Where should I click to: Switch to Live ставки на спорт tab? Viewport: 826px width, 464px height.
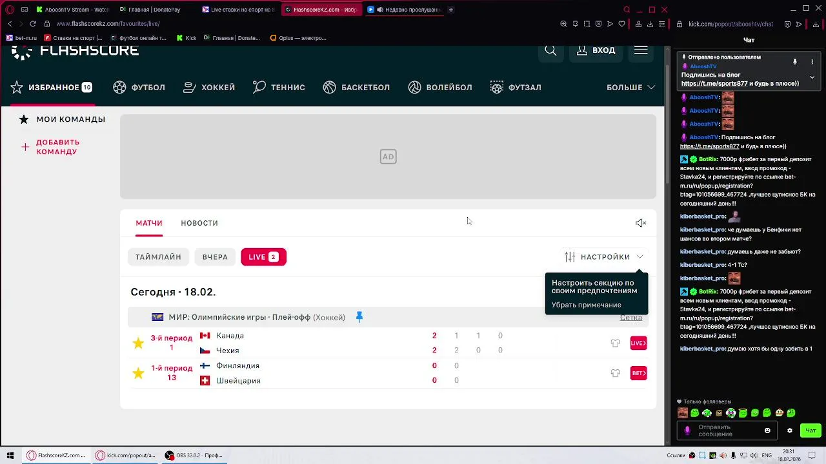pyautogui.click(x=239, y=10)
